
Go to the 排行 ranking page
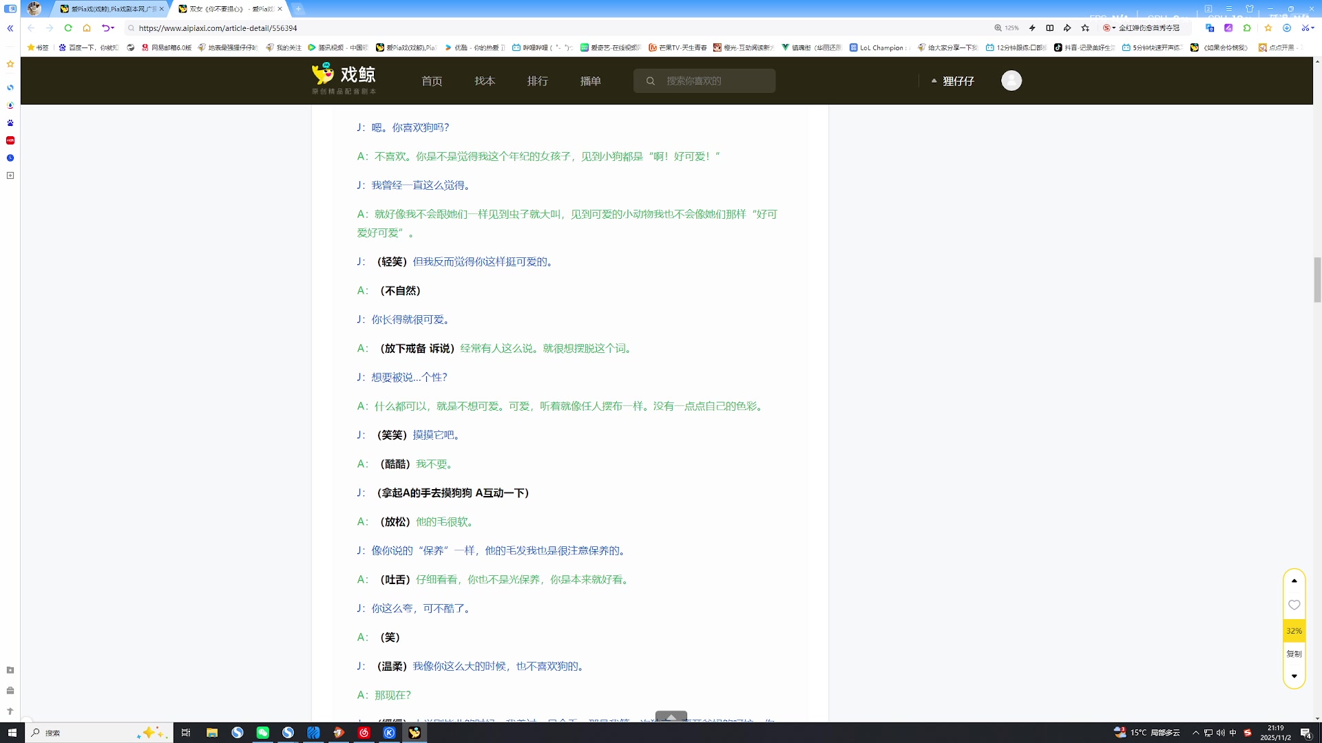pos(538,81)
